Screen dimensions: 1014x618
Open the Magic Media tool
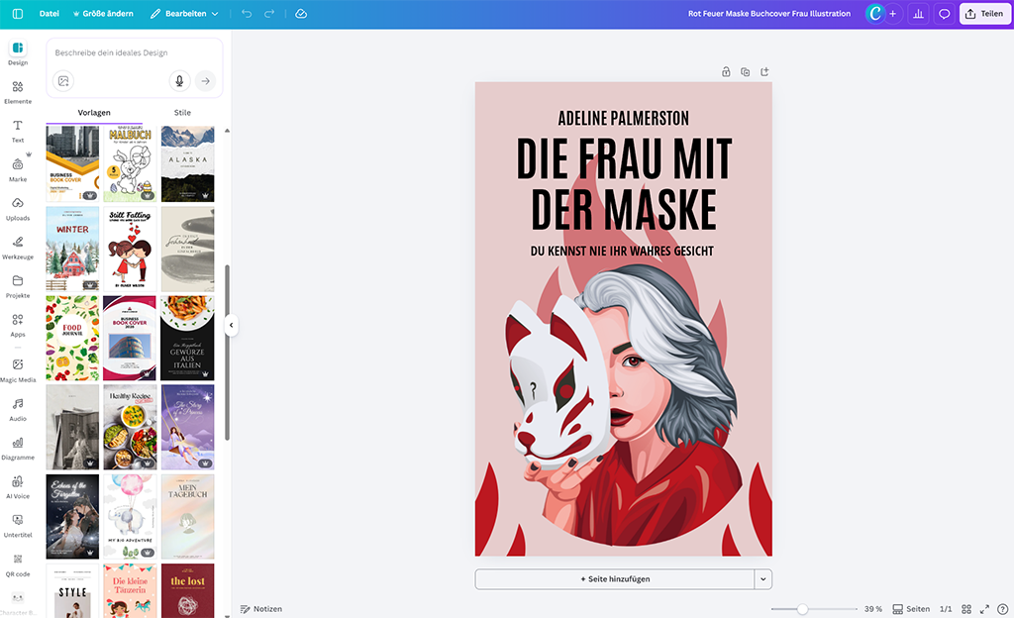coord(17,368)
